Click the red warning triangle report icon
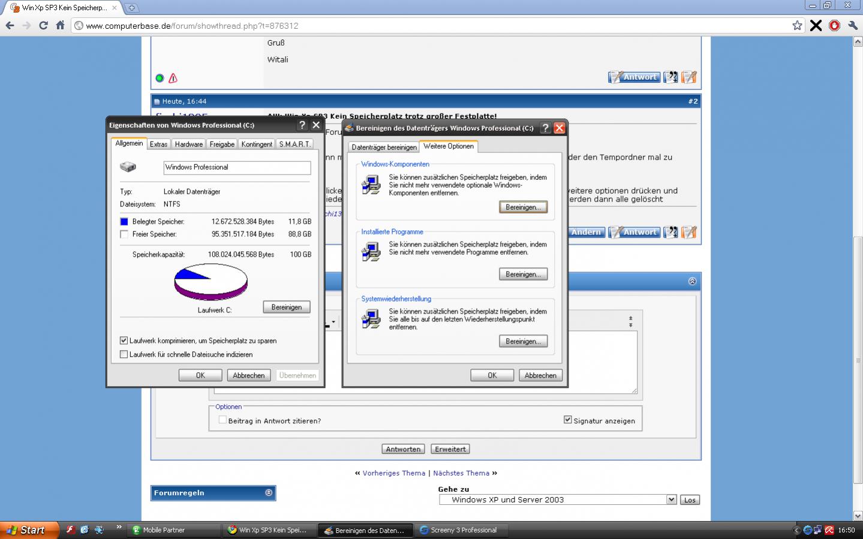Image resolution: width=863 pixels, height=539 pixels. 173,78
